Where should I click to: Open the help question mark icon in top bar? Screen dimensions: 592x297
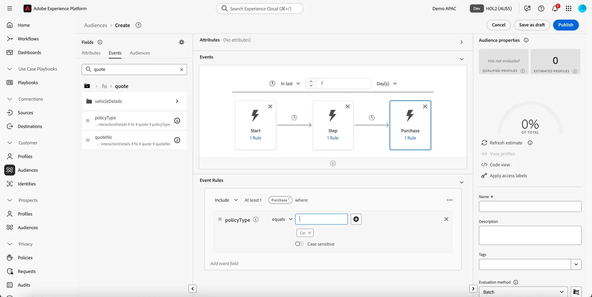pyautogui.click(x=541, y=9)
